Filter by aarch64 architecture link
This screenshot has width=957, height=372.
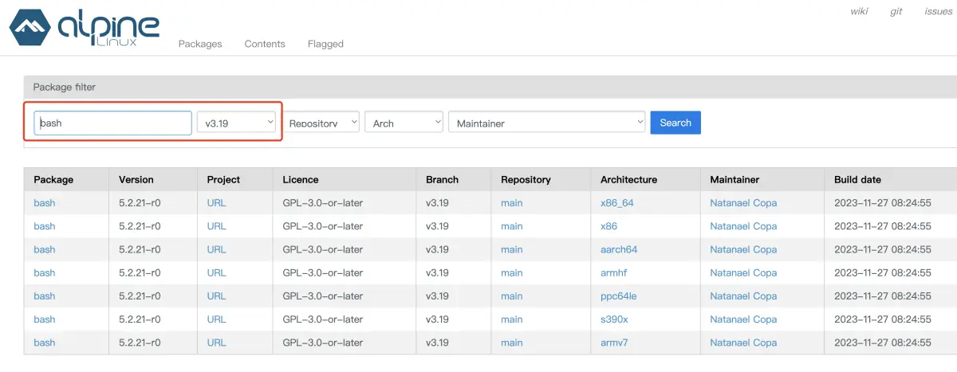point(619,249)
